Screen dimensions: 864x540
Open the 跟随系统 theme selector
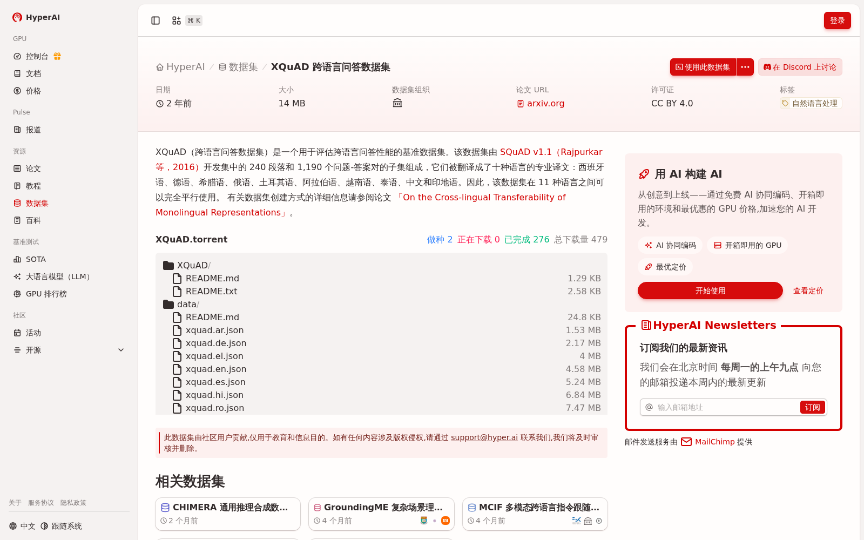pyautogui.click(x=61, y=526)
